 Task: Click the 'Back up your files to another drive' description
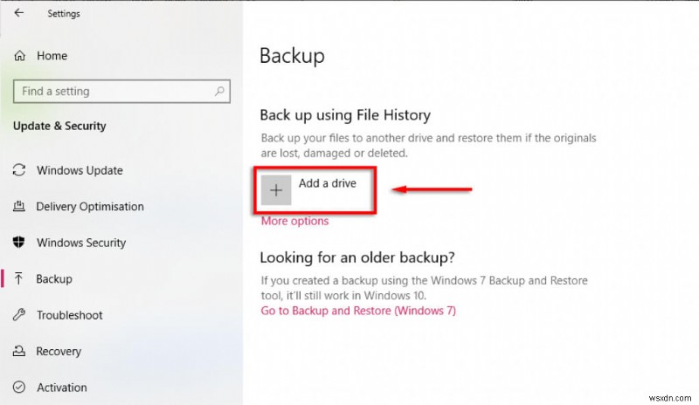[x=428, y=145]
